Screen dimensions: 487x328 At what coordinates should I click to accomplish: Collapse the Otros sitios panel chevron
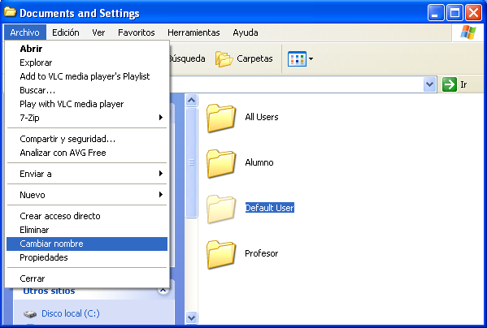163,291
